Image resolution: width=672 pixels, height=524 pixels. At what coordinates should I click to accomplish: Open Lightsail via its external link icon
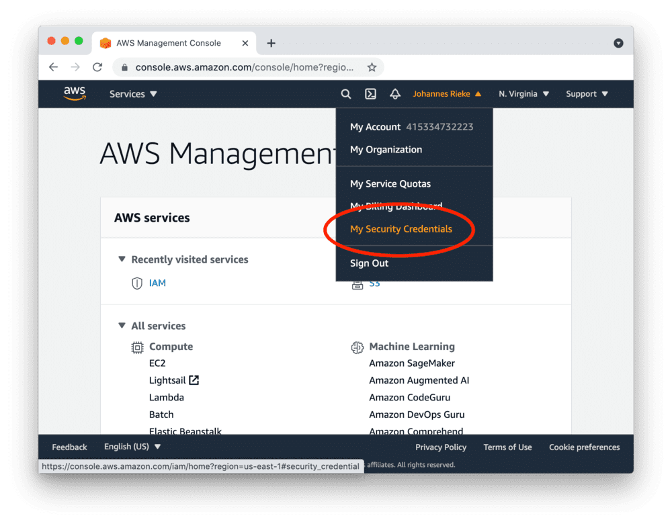pyautogui.click(x=195, y=380)
